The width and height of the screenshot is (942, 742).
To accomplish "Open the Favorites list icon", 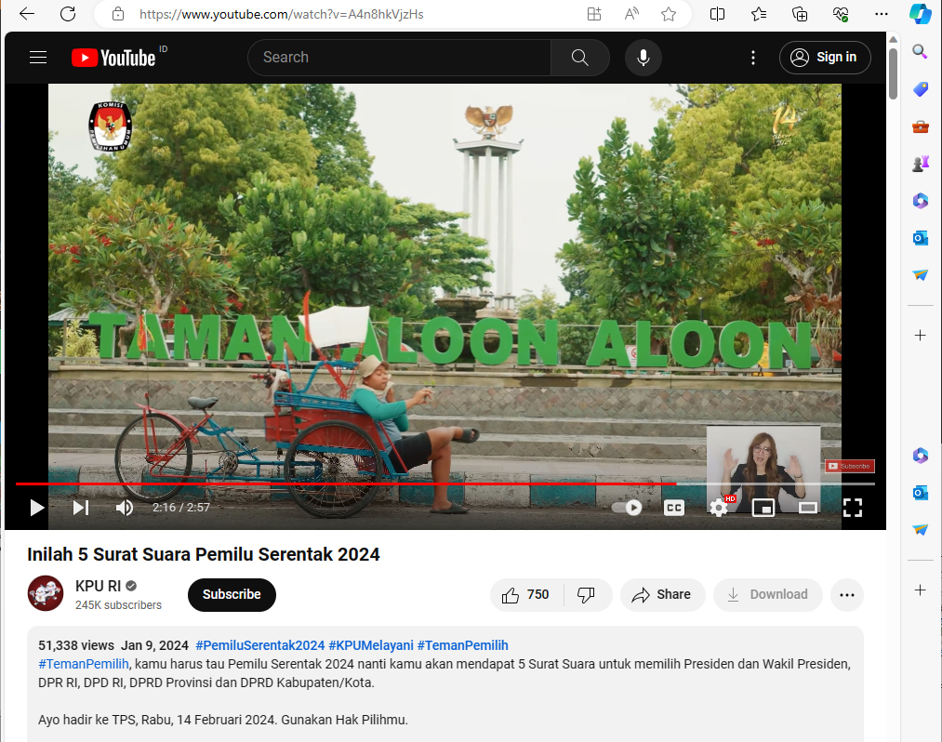I will (759, 14).
